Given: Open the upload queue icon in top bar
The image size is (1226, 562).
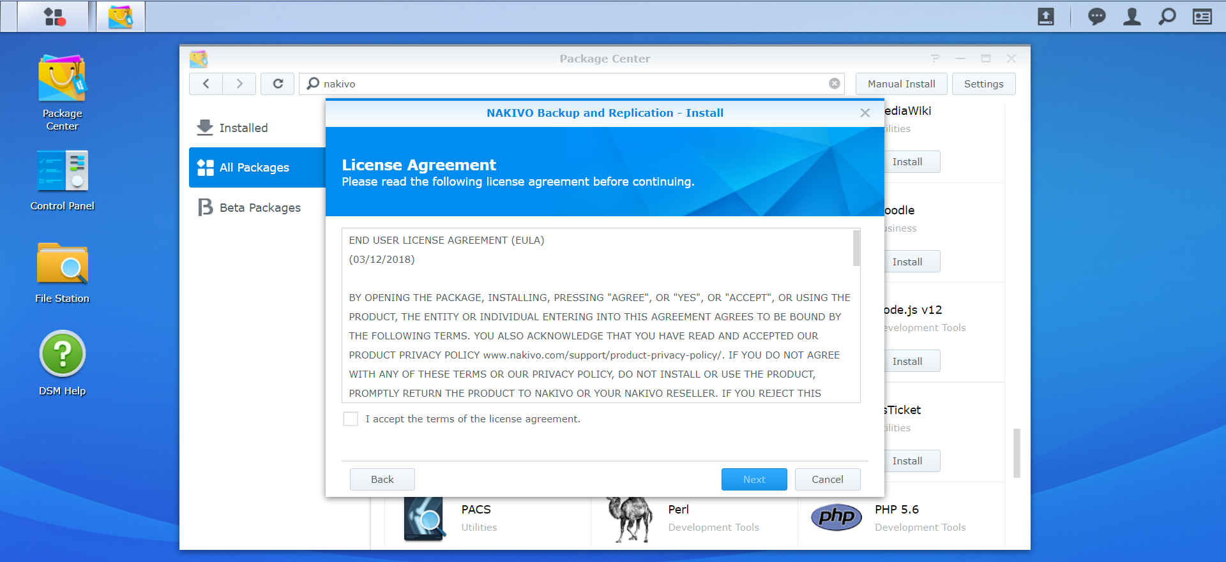Looking at the screenshot, I should pyautogui.click(x=1045, y=17).
